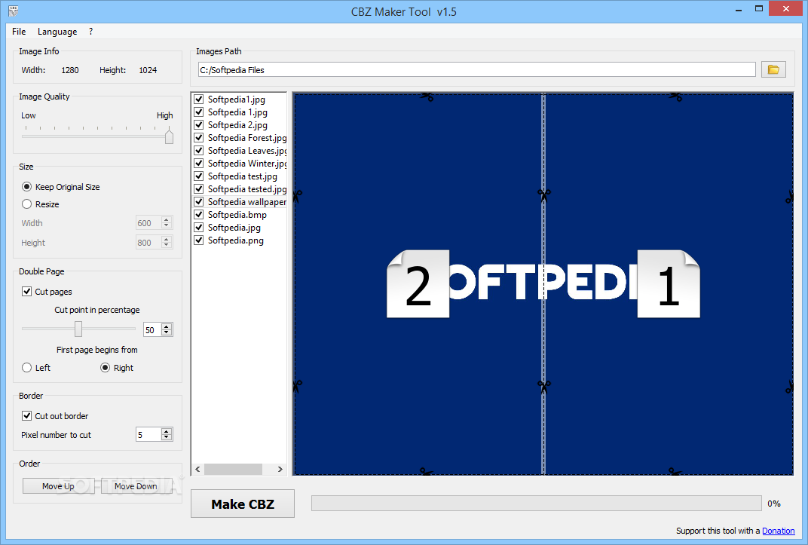The image size is (808, 545).
Task: Maximize the CBZ Maker Tool window
Action: pyautogui.click(x=758, y=8)
